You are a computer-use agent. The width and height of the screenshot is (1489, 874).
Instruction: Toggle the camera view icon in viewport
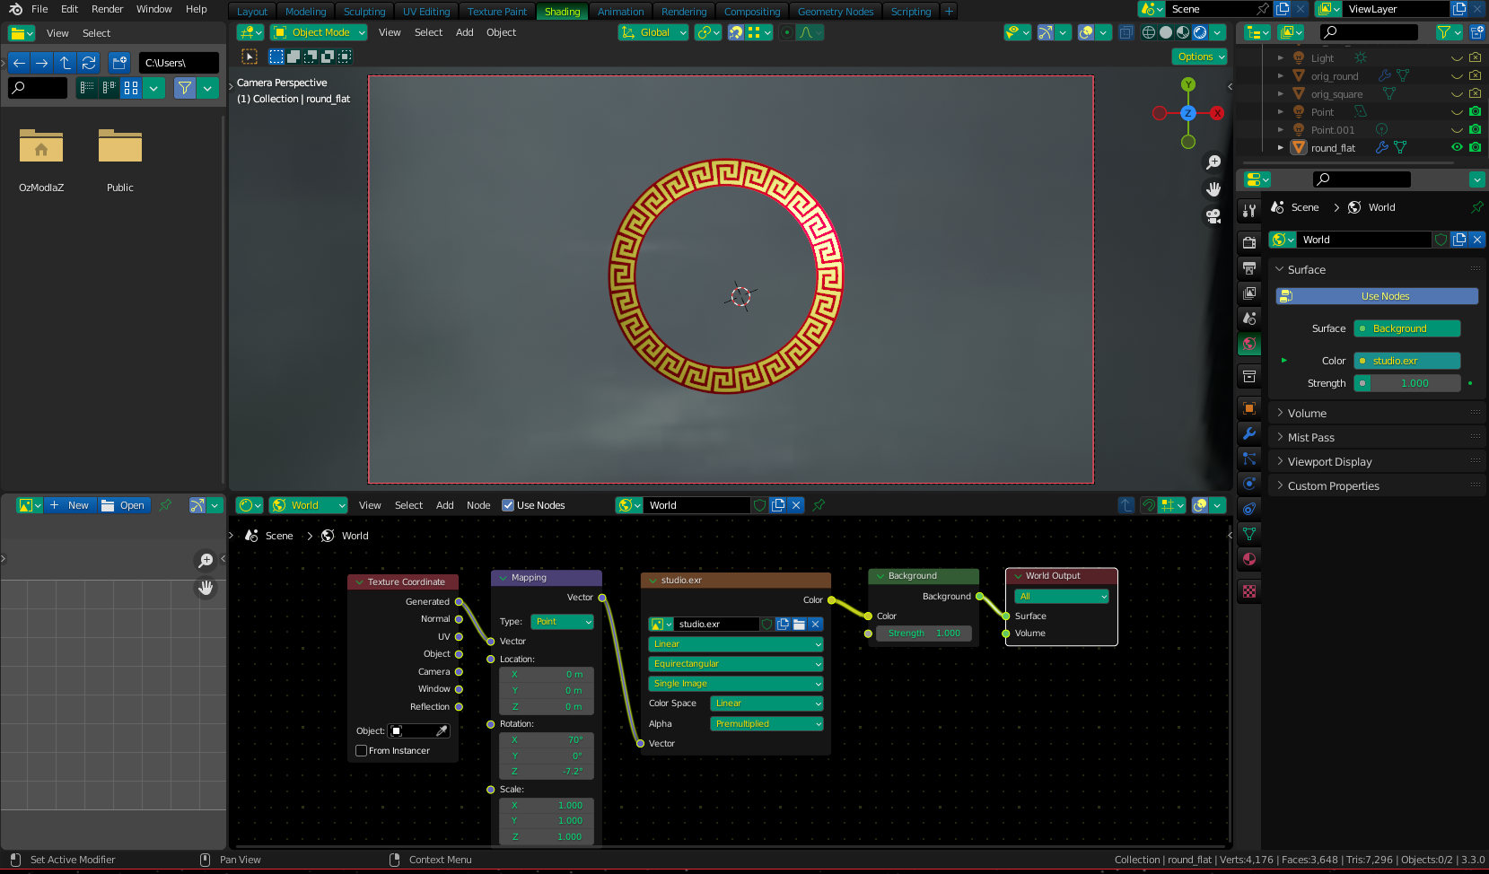(1213, 216)
